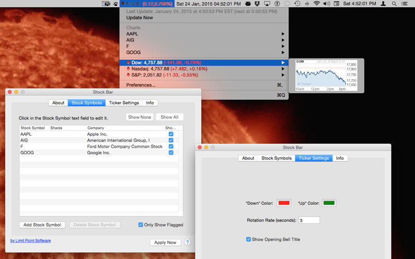The width and height of the screenshot is (415, 259).
Task: Open the AirPlay display menu bar icon
Action: (267, 4)
